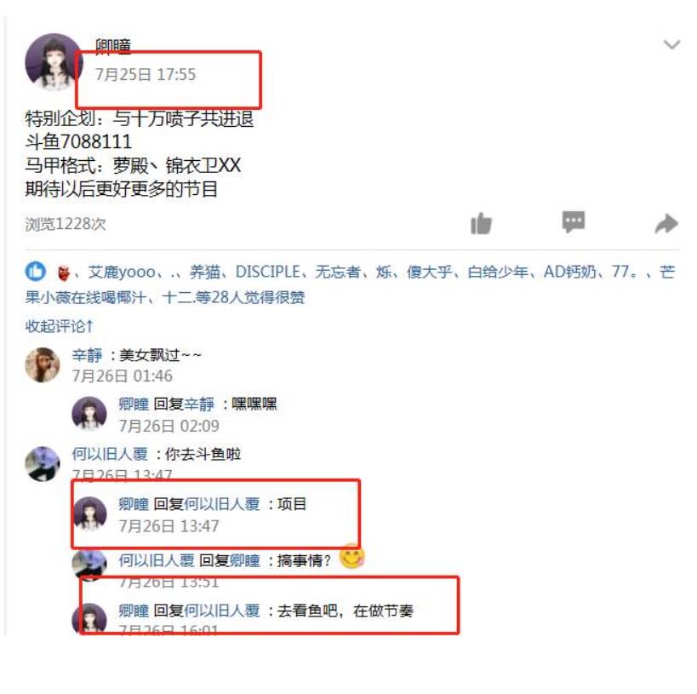Viewport: 697px width, 694px height.
Task: Open 辛静 commenter avatar
Action: 43,364
